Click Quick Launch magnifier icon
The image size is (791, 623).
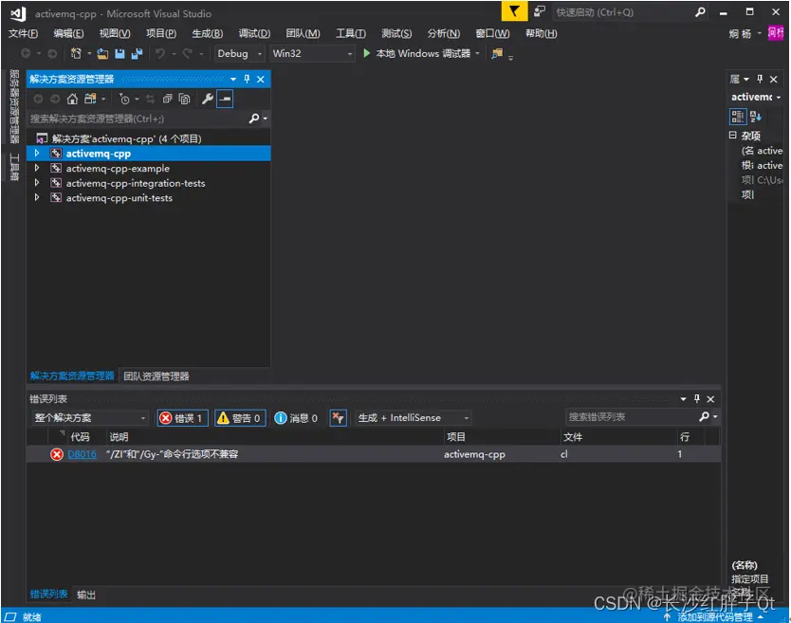click(700, 11)
